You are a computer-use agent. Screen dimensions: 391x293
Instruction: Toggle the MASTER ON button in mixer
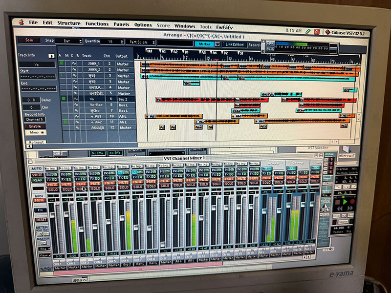pos(43,243)
